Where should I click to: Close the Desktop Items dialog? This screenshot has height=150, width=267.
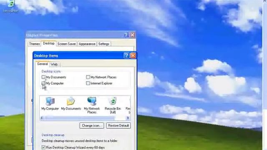point(133,55)
